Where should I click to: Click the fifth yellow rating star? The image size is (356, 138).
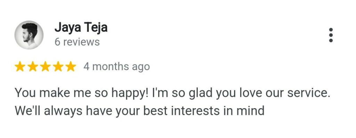pyautogui.click(x=71, y=67)
